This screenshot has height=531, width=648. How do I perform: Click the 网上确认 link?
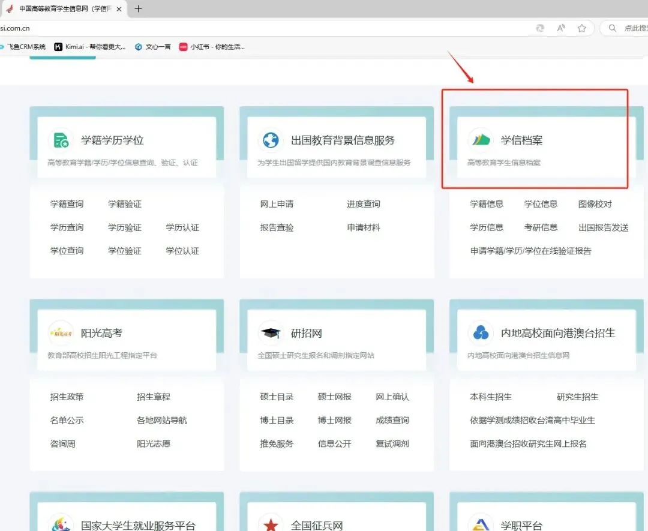(x=392, y=397)
